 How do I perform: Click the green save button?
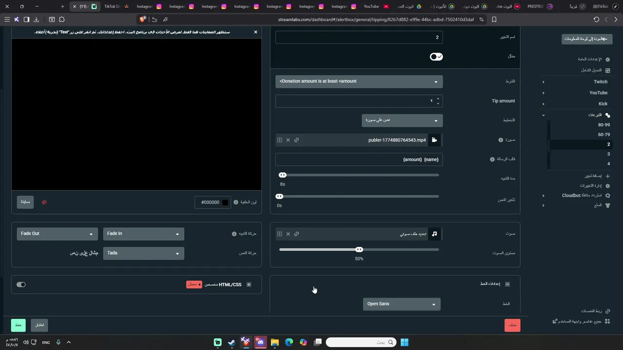coord(18,325)
